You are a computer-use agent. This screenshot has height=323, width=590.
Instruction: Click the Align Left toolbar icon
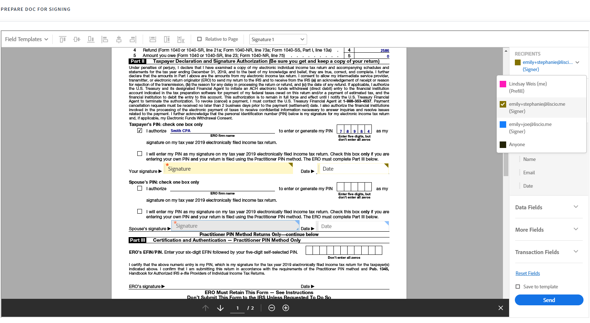105,39
